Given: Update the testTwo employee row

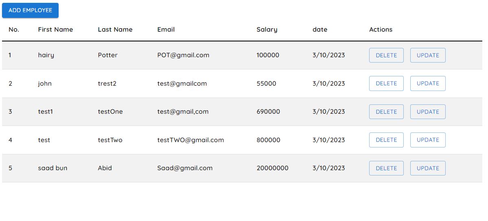Looking at the screenshot, I should (428, 140).
